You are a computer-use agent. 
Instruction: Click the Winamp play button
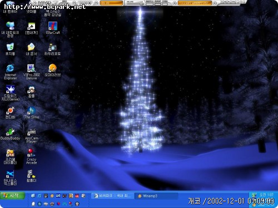pos(81,3)
